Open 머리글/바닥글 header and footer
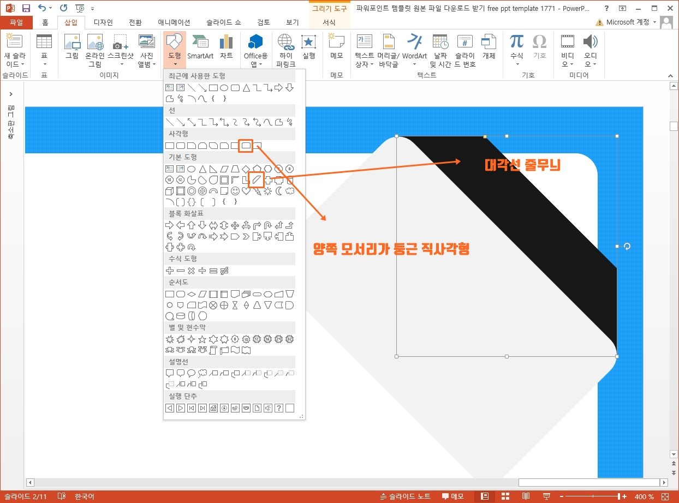This screenshot has width=679, height=503. [389, 50]
